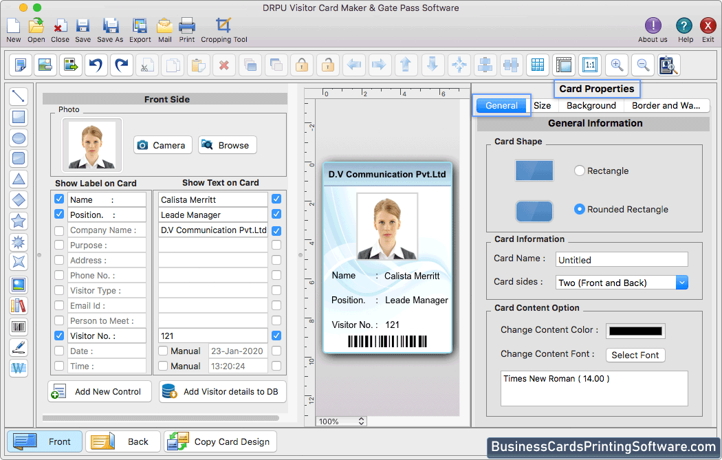
Task: Select the WordArt text tool
Action: coord(19,368)
